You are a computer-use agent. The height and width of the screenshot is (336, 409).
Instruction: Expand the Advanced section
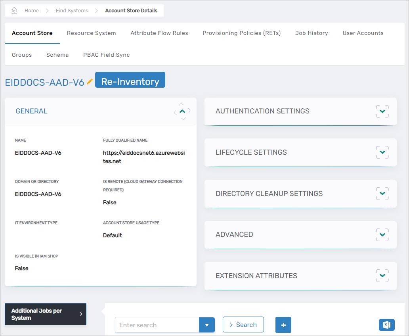pyautogui.click(x=382, y=234)
